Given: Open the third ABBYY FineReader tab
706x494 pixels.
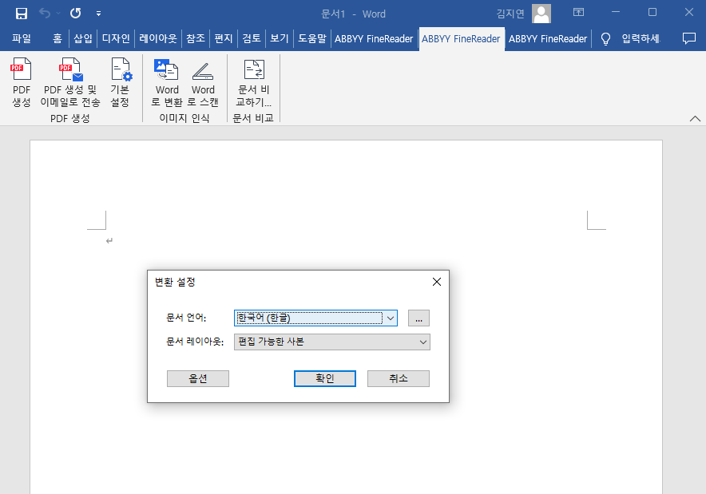Looking at the screenshot, I should (x=548, y=38).
